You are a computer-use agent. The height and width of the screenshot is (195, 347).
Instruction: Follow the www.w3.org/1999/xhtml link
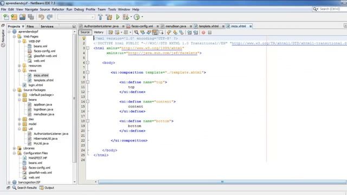click(x=152, y=48)
